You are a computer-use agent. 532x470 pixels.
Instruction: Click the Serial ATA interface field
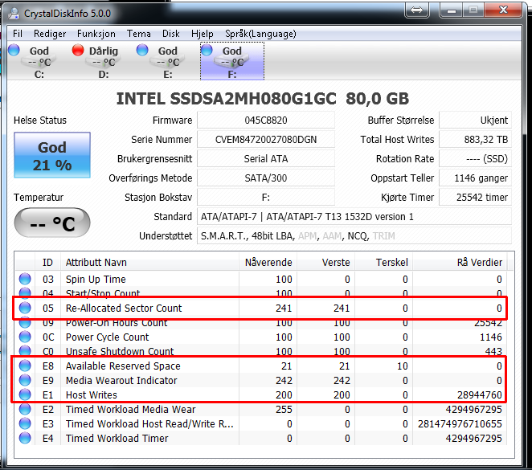[x=266, y=159]
